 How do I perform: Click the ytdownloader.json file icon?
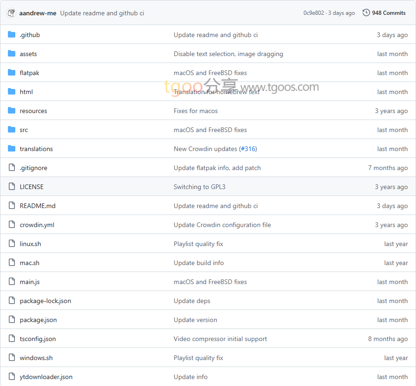coord(12,377)
